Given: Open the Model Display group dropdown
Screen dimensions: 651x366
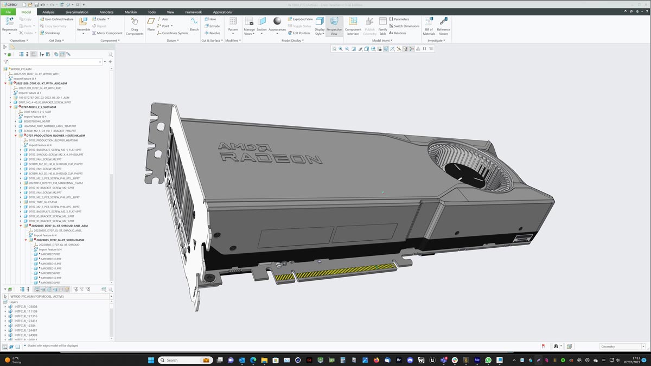Looking at the screenshot, I should pyautogui.click(x=292, y=40).
